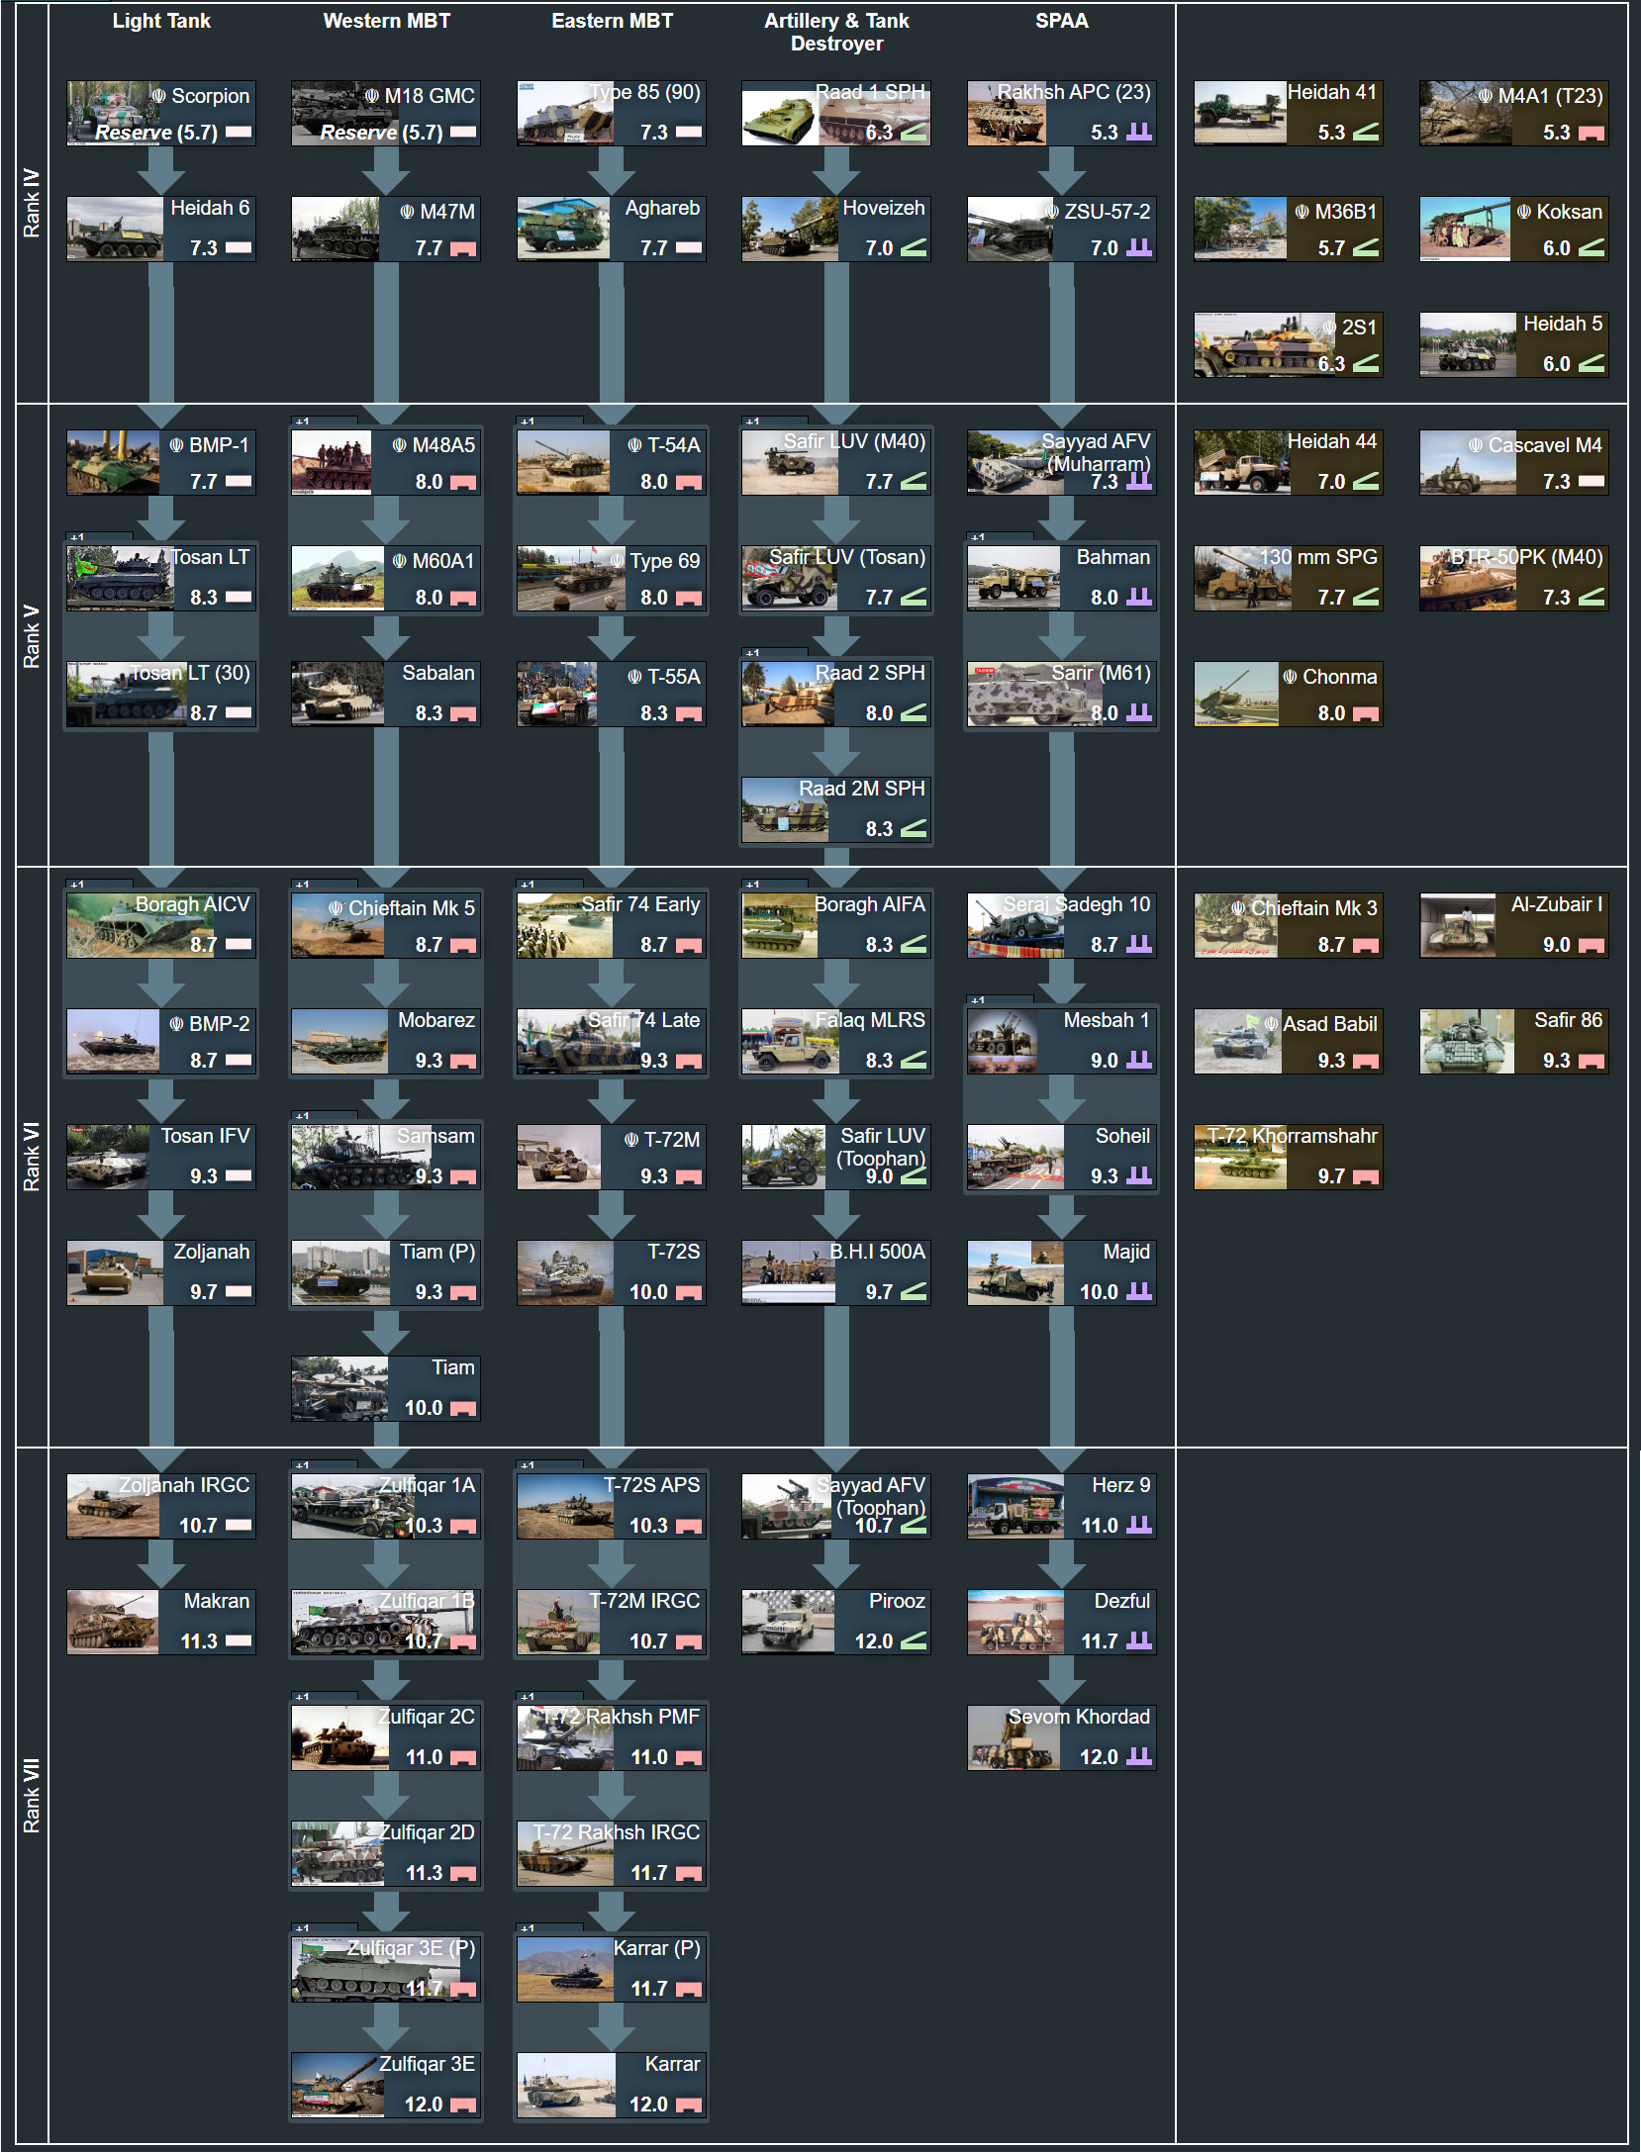
Task: Open the T-72 Khorramshahr premium thumbnail
Action: (1240, 1157)
